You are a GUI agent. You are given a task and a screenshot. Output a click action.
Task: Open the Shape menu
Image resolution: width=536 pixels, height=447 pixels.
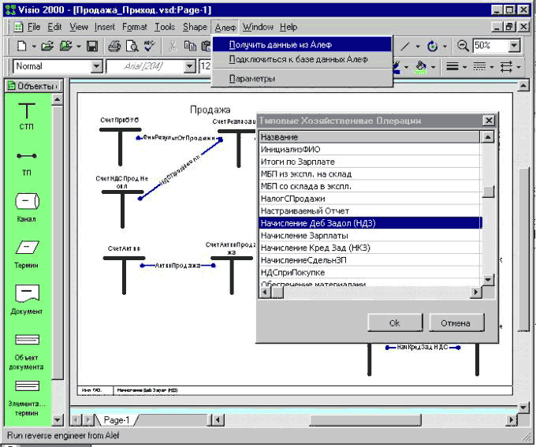click(x=195, y=27)
